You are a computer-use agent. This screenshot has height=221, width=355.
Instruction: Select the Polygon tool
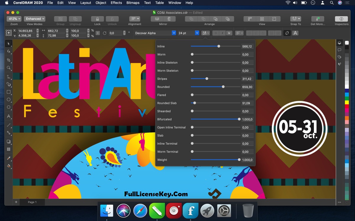(9, 107)
